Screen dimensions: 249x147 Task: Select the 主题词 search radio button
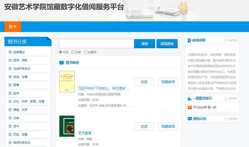coord(85,52)
